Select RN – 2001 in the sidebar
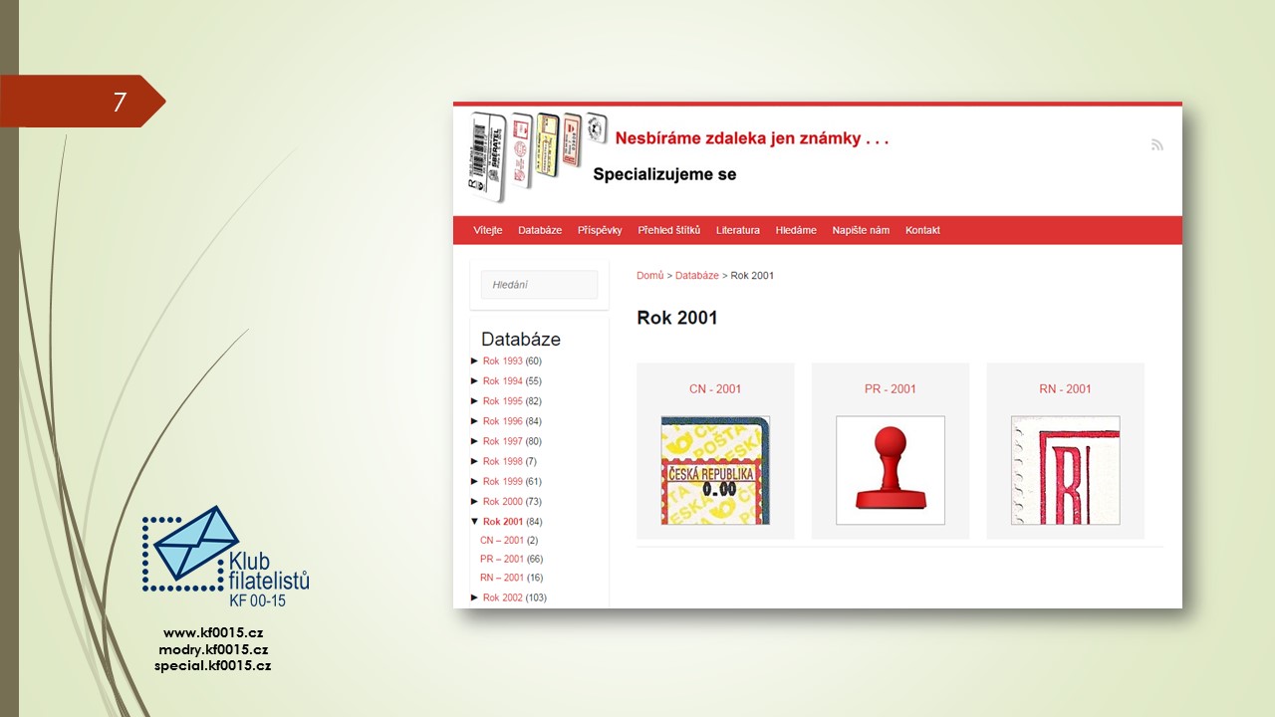The width and height of the screenshot is (1275, 717). tap(501, 579)
